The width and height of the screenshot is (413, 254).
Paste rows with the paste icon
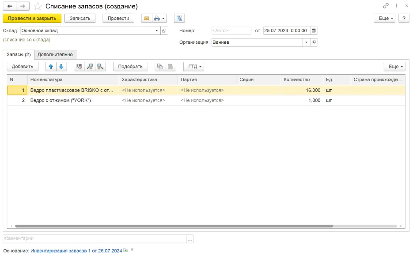tap(171, 67)
